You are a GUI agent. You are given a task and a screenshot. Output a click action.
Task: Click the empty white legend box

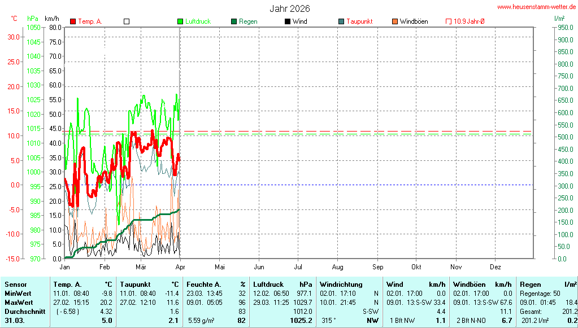coord(127,21)
